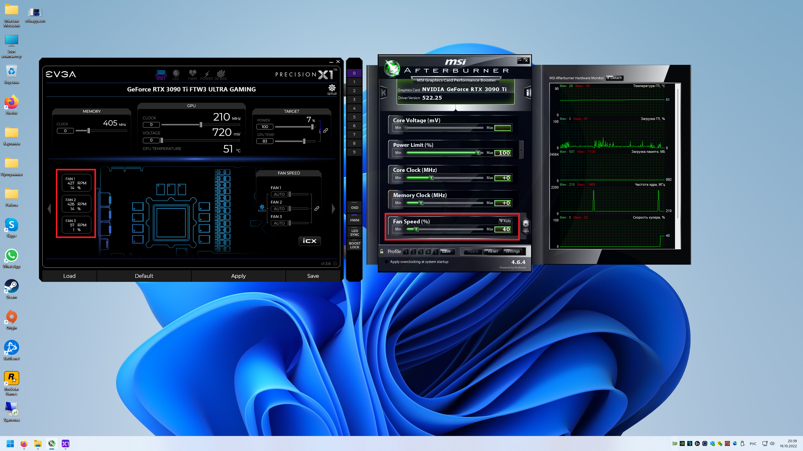The height and width of the screenshot is (451, 803).
Task: Click the Afterburner profile lock icon
Action: click(x=382, y=251)
